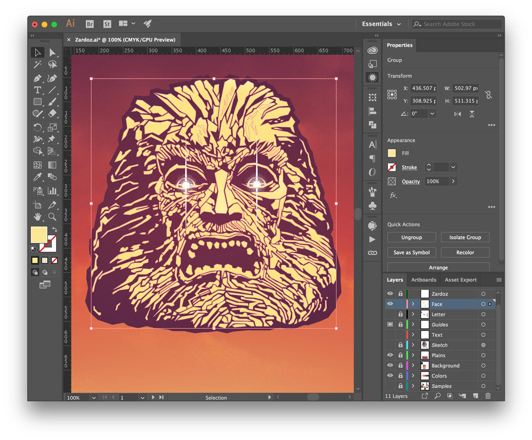532x440 pixels.
Task: Select the Type tool
Action: coord(38,90)
